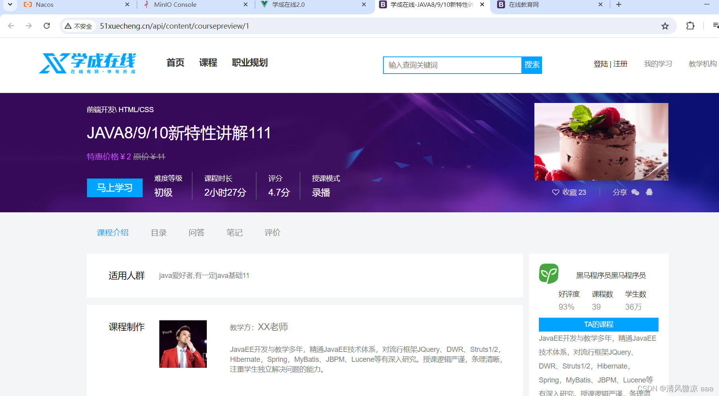Reload the current page

(x=47, y=26)
